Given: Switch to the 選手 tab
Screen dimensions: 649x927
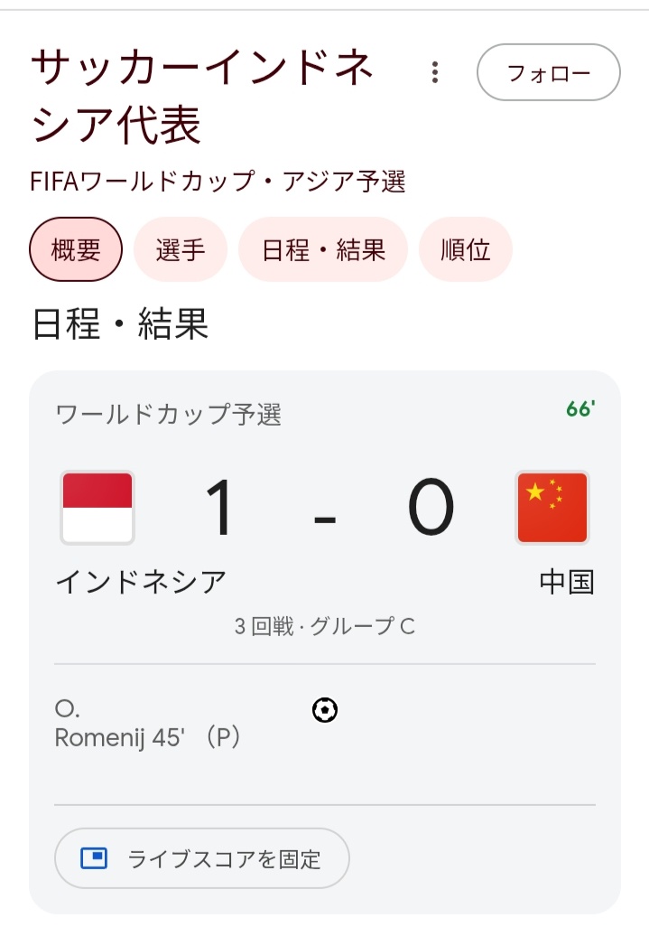Looking at the screenshot, I should pos(180,249).
